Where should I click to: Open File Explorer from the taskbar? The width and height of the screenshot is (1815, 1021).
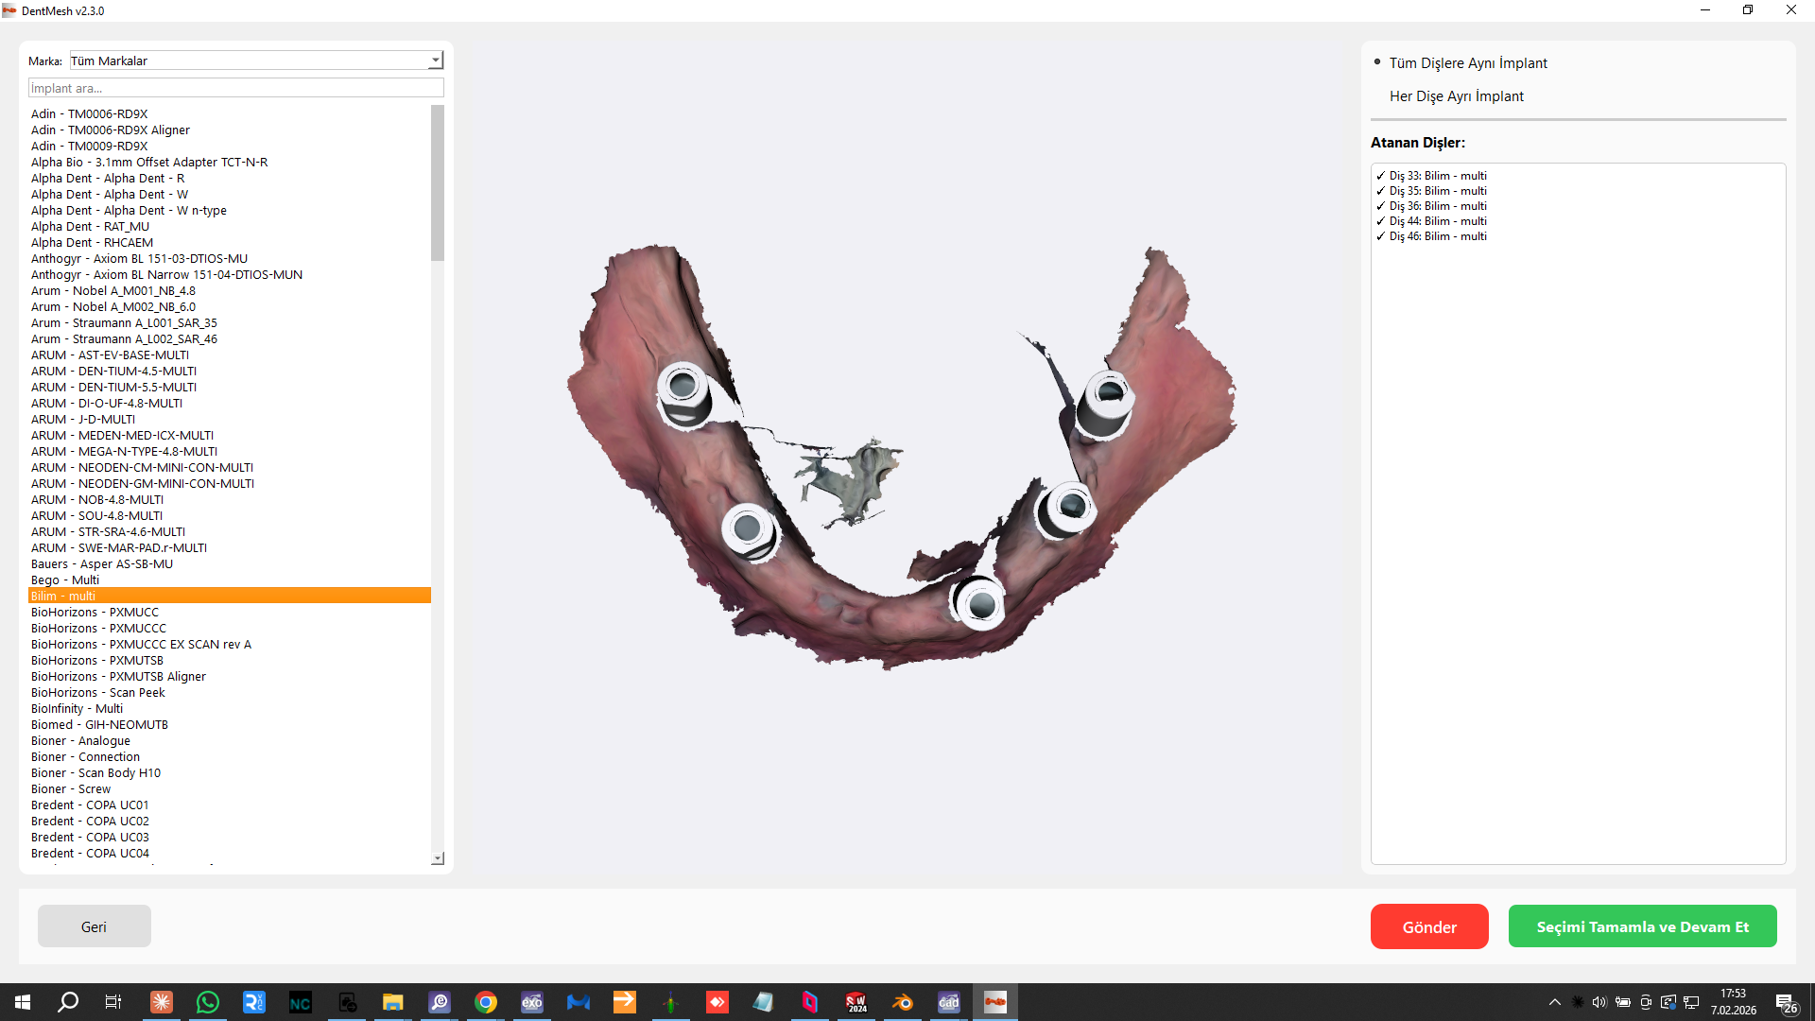[x=393, y=1002]
